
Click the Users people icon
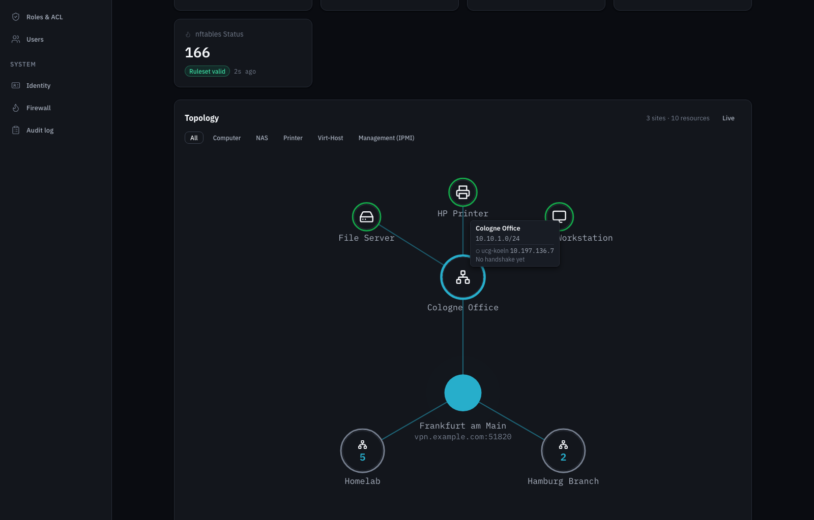coord(16,39)
